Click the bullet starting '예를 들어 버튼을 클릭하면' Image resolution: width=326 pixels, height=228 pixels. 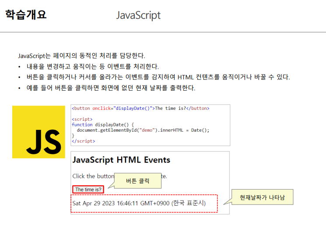pos(111,88)
